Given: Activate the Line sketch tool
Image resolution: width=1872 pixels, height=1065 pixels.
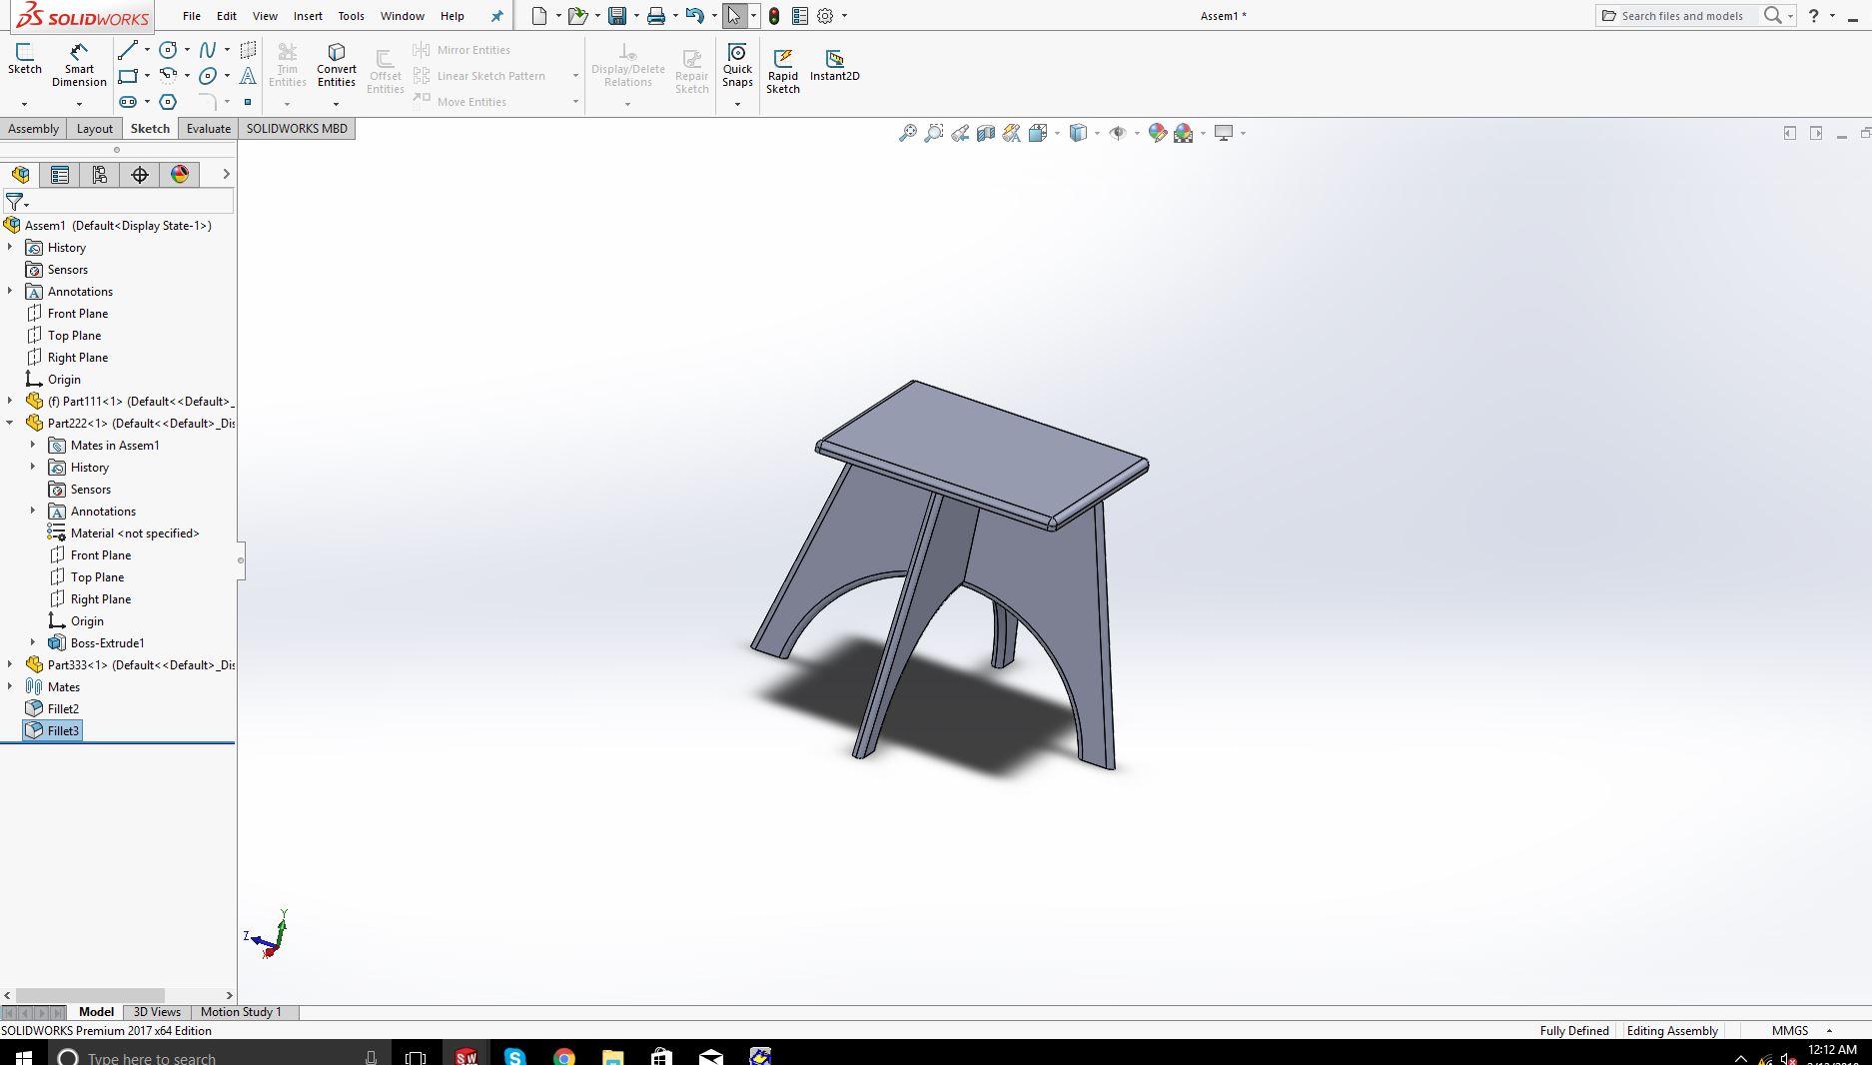Looking at the screenshot, I should click(x=128, y=50).
